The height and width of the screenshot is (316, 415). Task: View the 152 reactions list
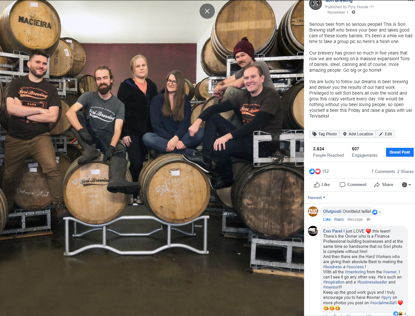(x=319, y=171)
